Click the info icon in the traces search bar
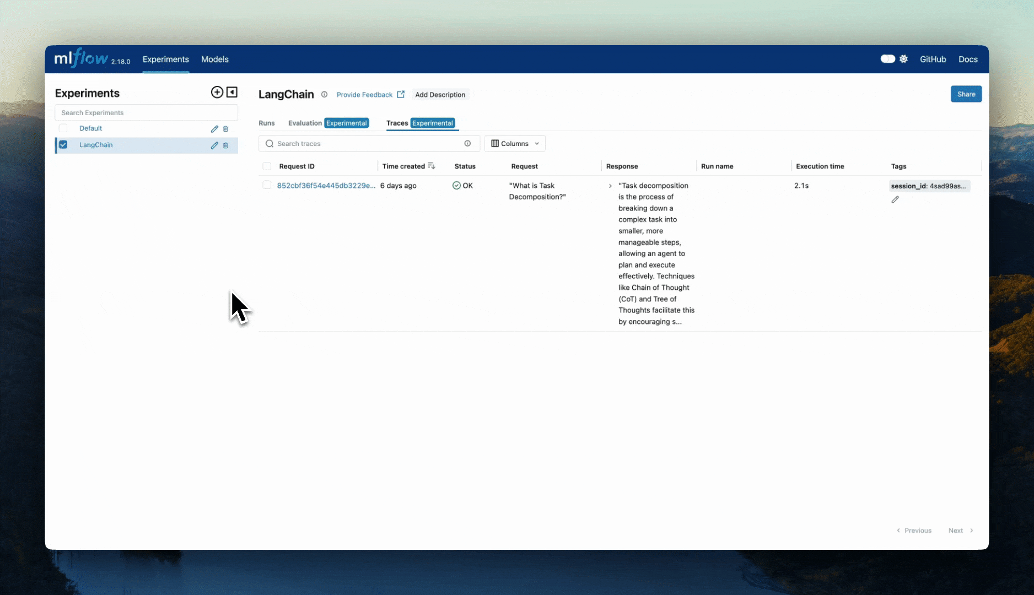 pos(467,143)
